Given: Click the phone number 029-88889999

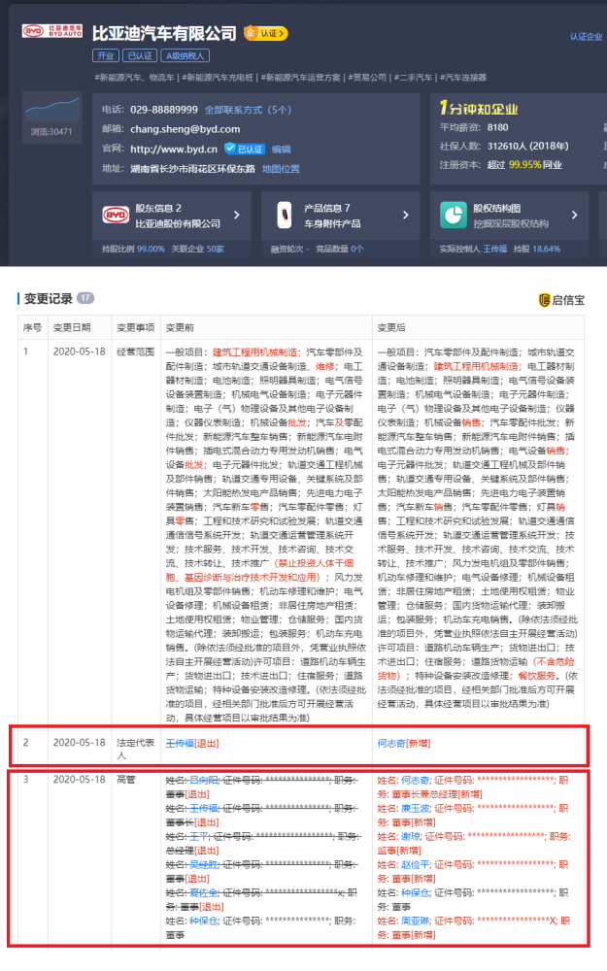Looking at the screenshot, I should click(164, 110).
